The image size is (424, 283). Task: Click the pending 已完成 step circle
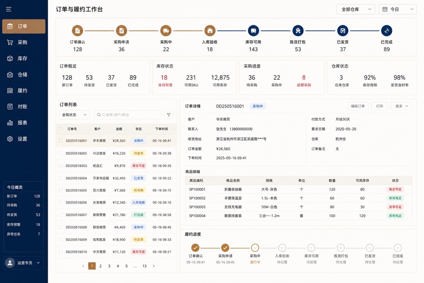point(398,248)
